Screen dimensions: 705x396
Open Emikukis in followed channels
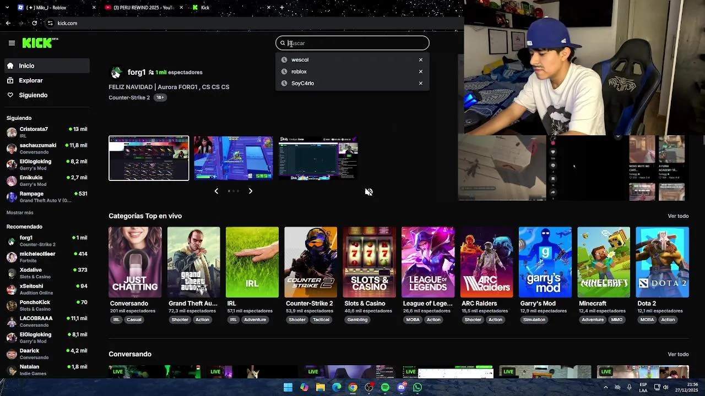pyautogui.click(x=47, y=180)
